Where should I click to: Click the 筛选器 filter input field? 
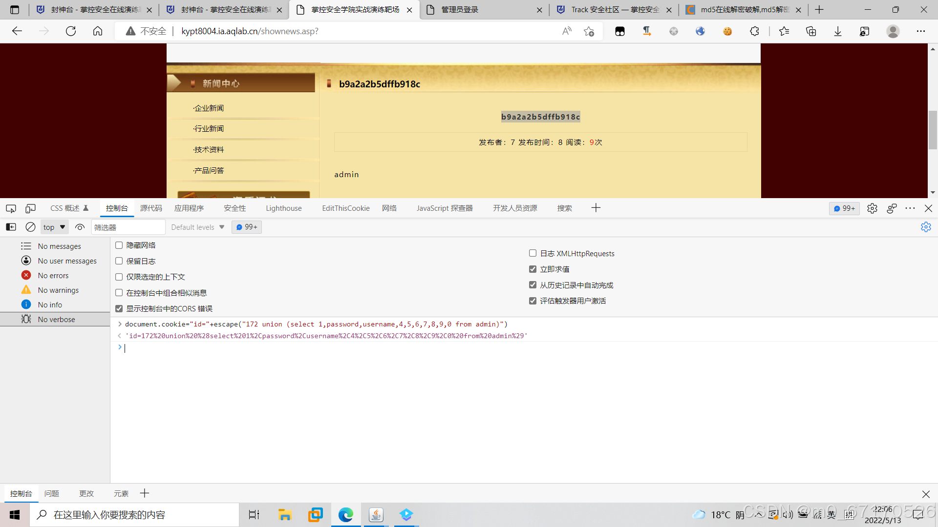pos(128,227)
